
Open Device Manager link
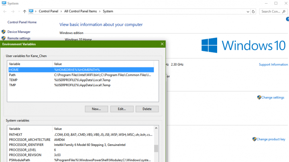(19, 32)
